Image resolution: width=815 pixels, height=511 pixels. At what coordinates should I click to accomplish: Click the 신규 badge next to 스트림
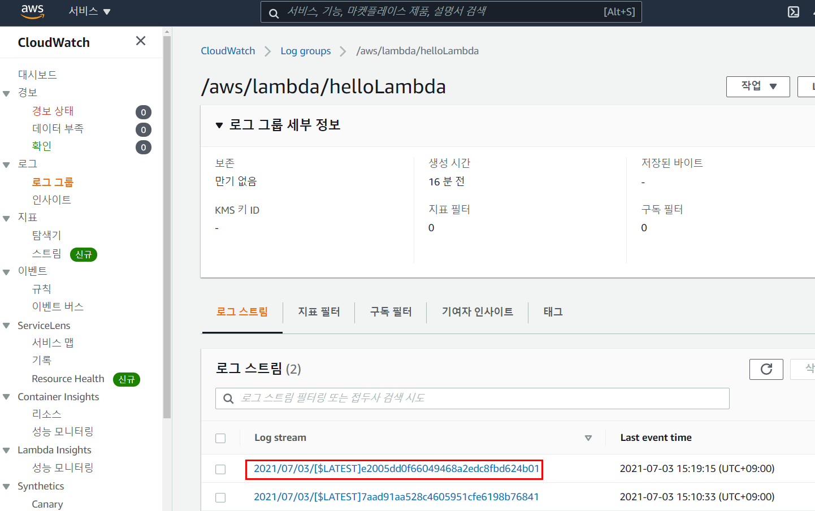(84, 254)
